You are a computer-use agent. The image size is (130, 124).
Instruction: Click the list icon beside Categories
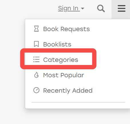click(x=36, y=59)
